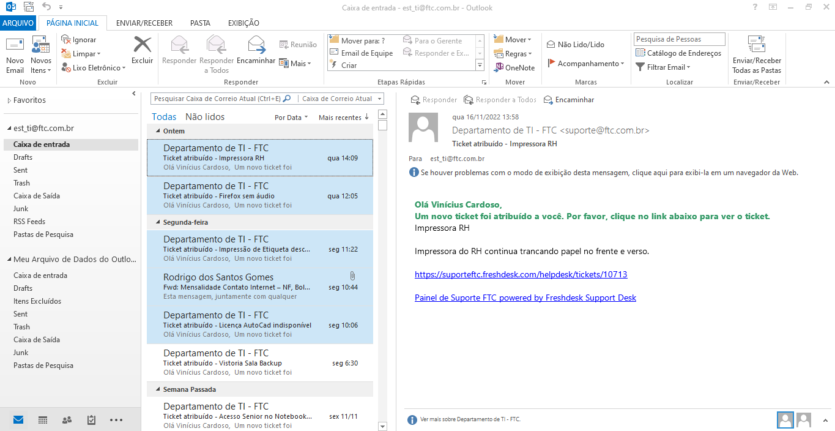Collapse the est_ti@ftc.com.br account tree
Image resolution: width=835 pixels, height=431 pixels.
tap(9, 129)
